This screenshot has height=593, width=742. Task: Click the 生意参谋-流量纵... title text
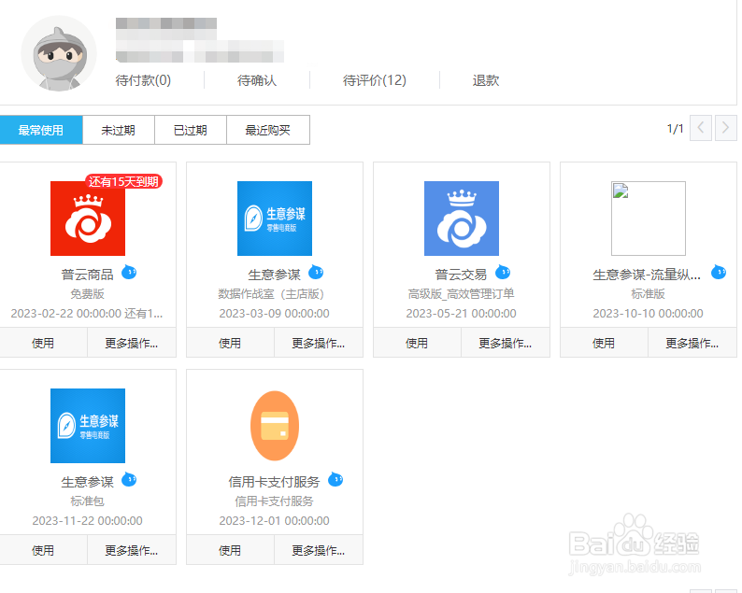tap(647, 275)
